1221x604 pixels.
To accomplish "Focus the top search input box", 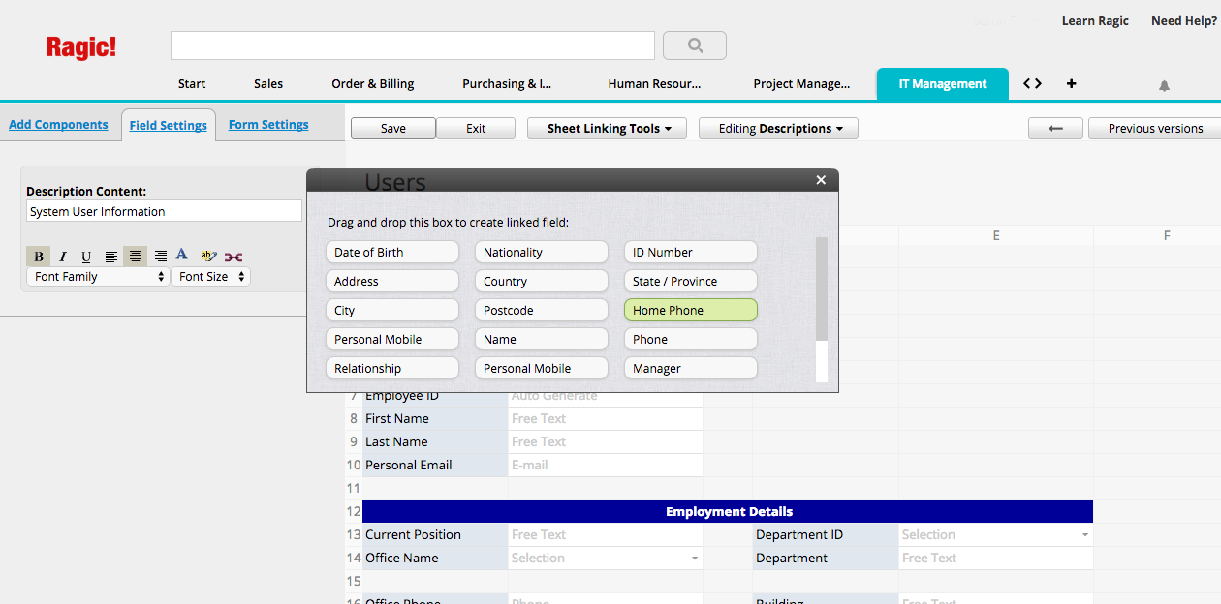I will coord(413,45).
